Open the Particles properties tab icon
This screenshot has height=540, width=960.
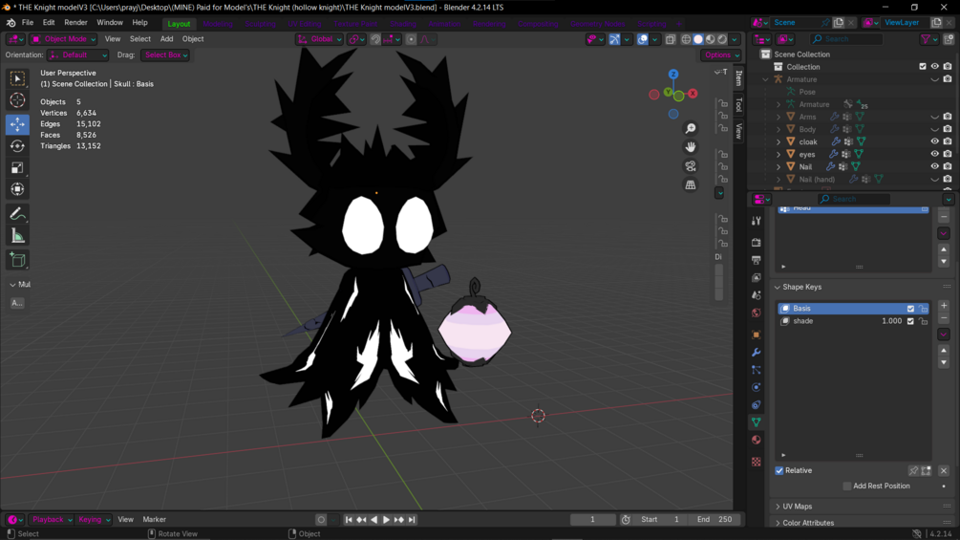tap(757, 370)
